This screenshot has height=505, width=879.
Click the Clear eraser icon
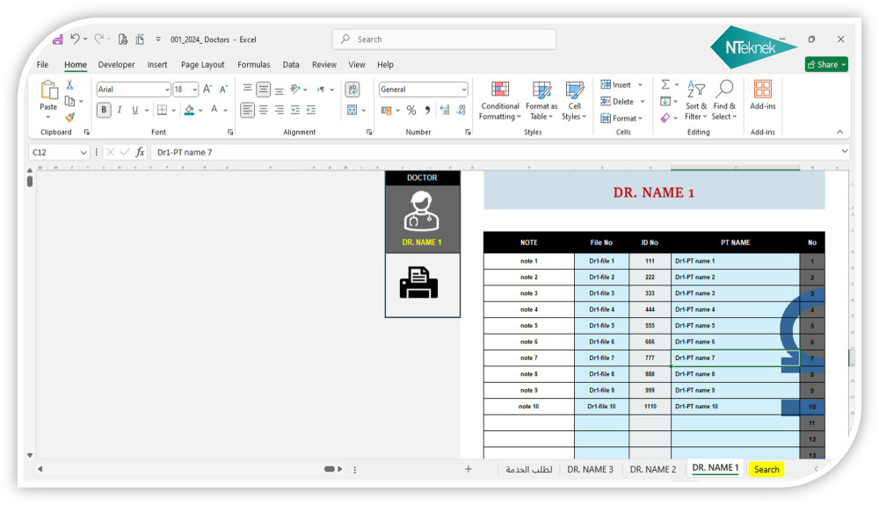tap(665, 118)
